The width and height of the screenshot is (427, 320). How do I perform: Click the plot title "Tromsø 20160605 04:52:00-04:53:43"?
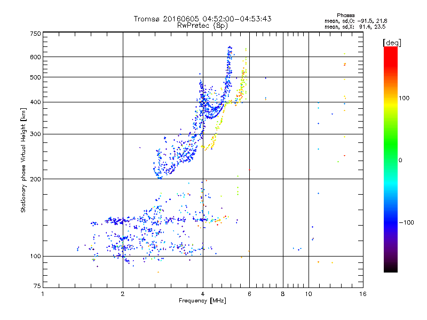202,19
